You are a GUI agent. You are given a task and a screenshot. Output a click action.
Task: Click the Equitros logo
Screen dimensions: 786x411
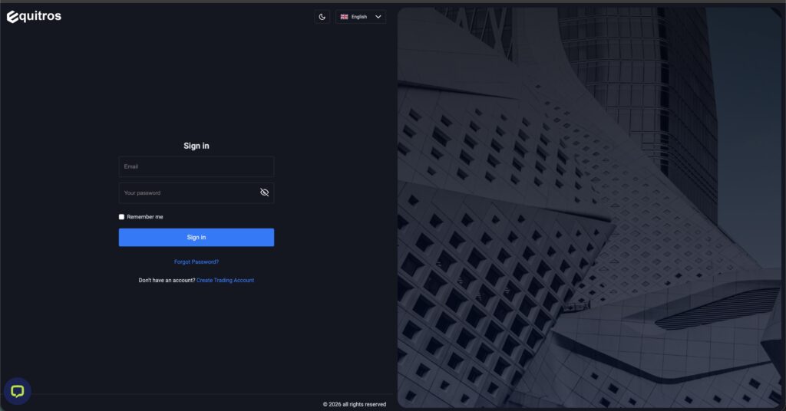point(34,17)
